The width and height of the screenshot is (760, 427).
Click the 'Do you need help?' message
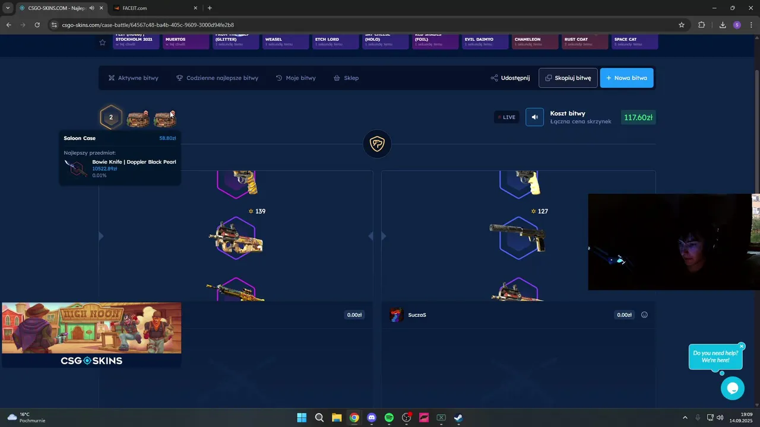715,356
